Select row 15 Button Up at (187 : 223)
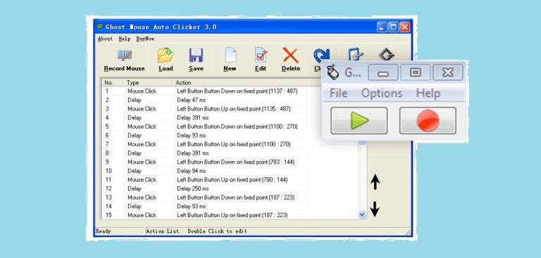Viewport: 541px width, 258px height. click(x=204, y=215)
